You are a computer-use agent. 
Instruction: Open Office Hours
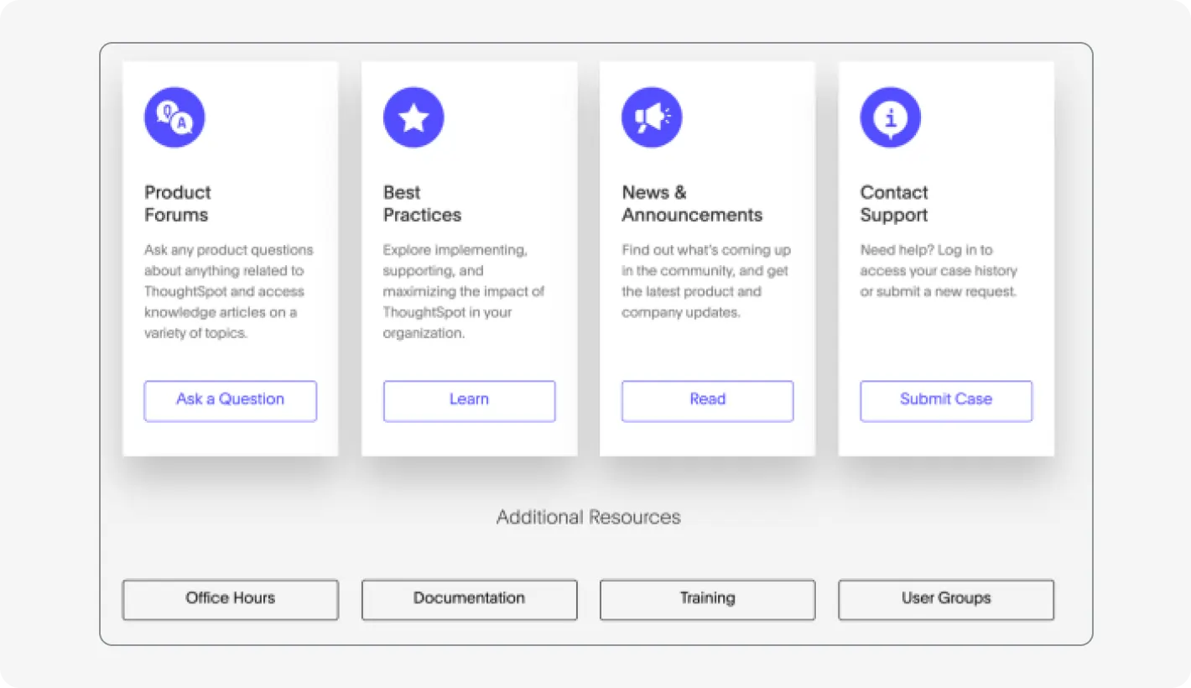230,598
